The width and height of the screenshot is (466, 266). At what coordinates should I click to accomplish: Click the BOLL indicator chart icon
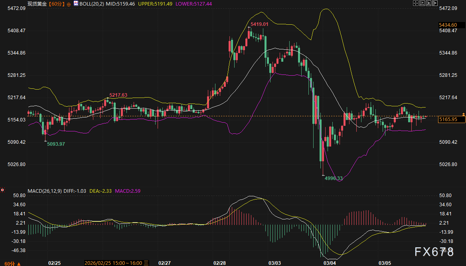(x=76, y=3)
